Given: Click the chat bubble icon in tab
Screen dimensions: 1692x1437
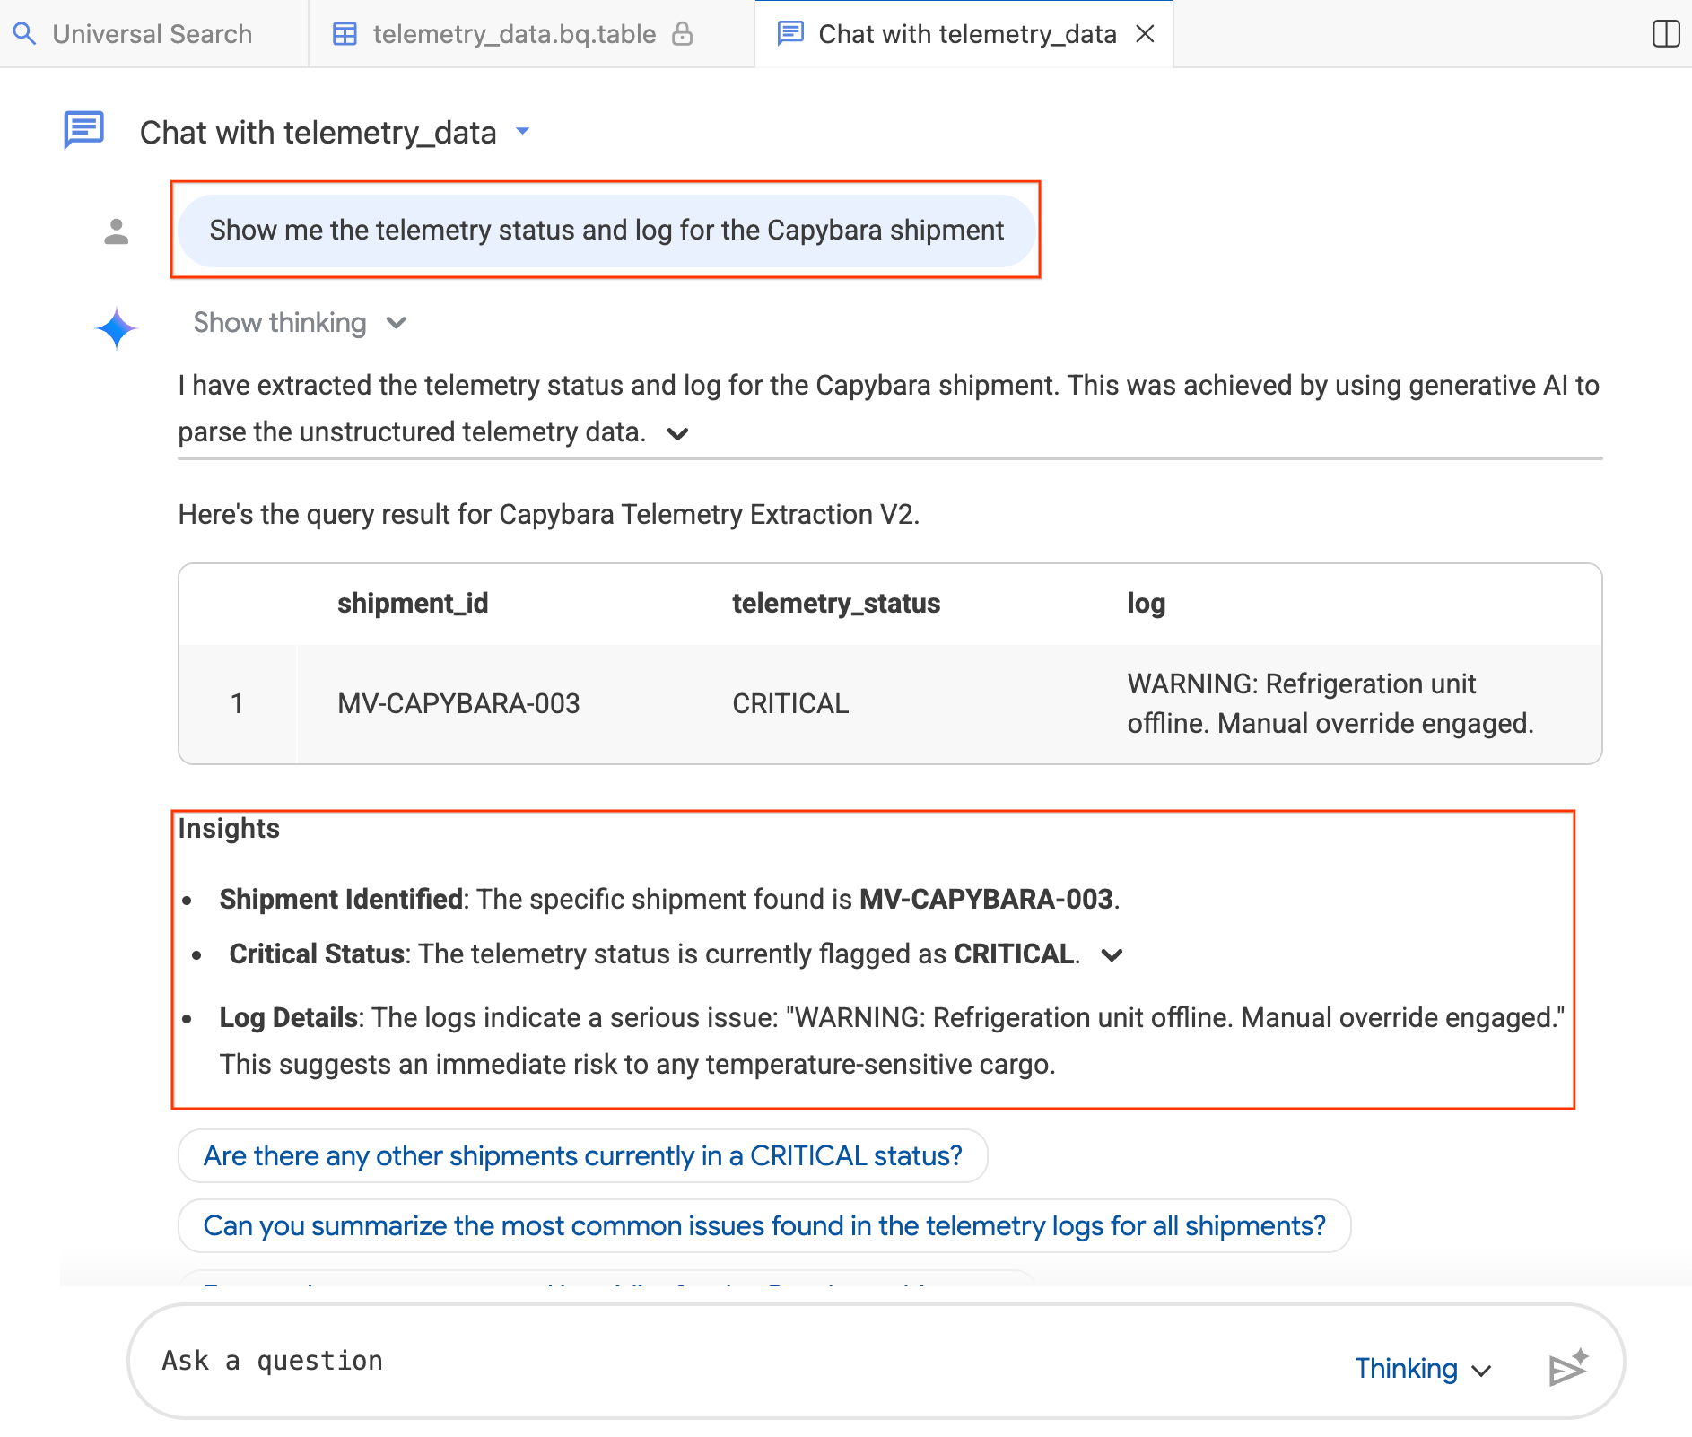Looking at the screenshot, I should (790, 34).
